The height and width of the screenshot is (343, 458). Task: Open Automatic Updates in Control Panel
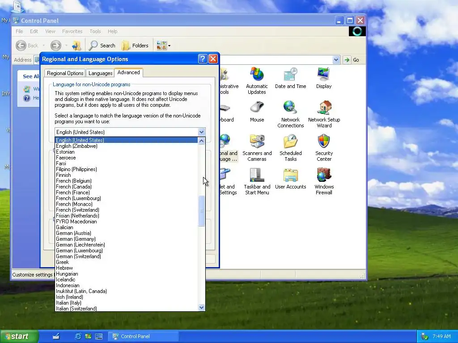pos(257,81)
